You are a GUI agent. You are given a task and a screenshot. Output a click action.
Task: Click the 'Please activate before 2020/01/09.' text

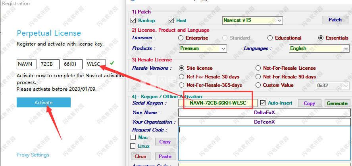[57, 89]
